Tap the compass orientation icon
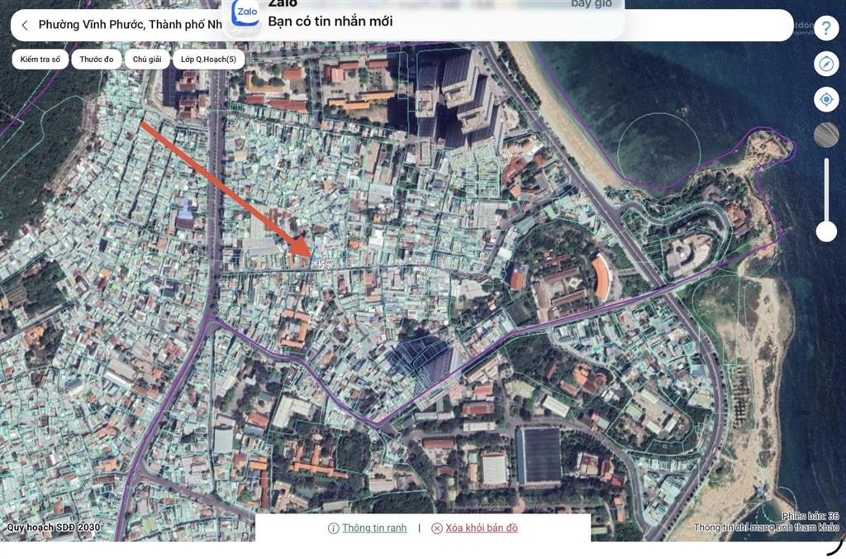The image size is (846, 559). tap(826, 64)
